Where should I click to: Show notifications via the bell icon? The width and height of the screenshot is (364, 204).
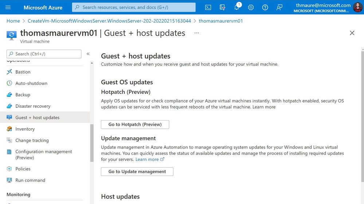pos(236,7)
